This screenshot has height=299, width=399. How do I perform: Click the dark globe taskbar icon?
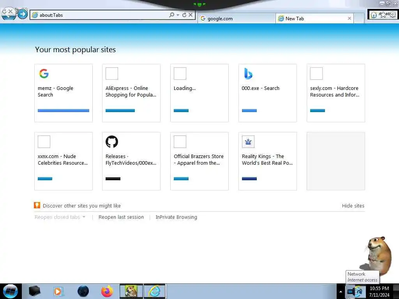(83, 291)
